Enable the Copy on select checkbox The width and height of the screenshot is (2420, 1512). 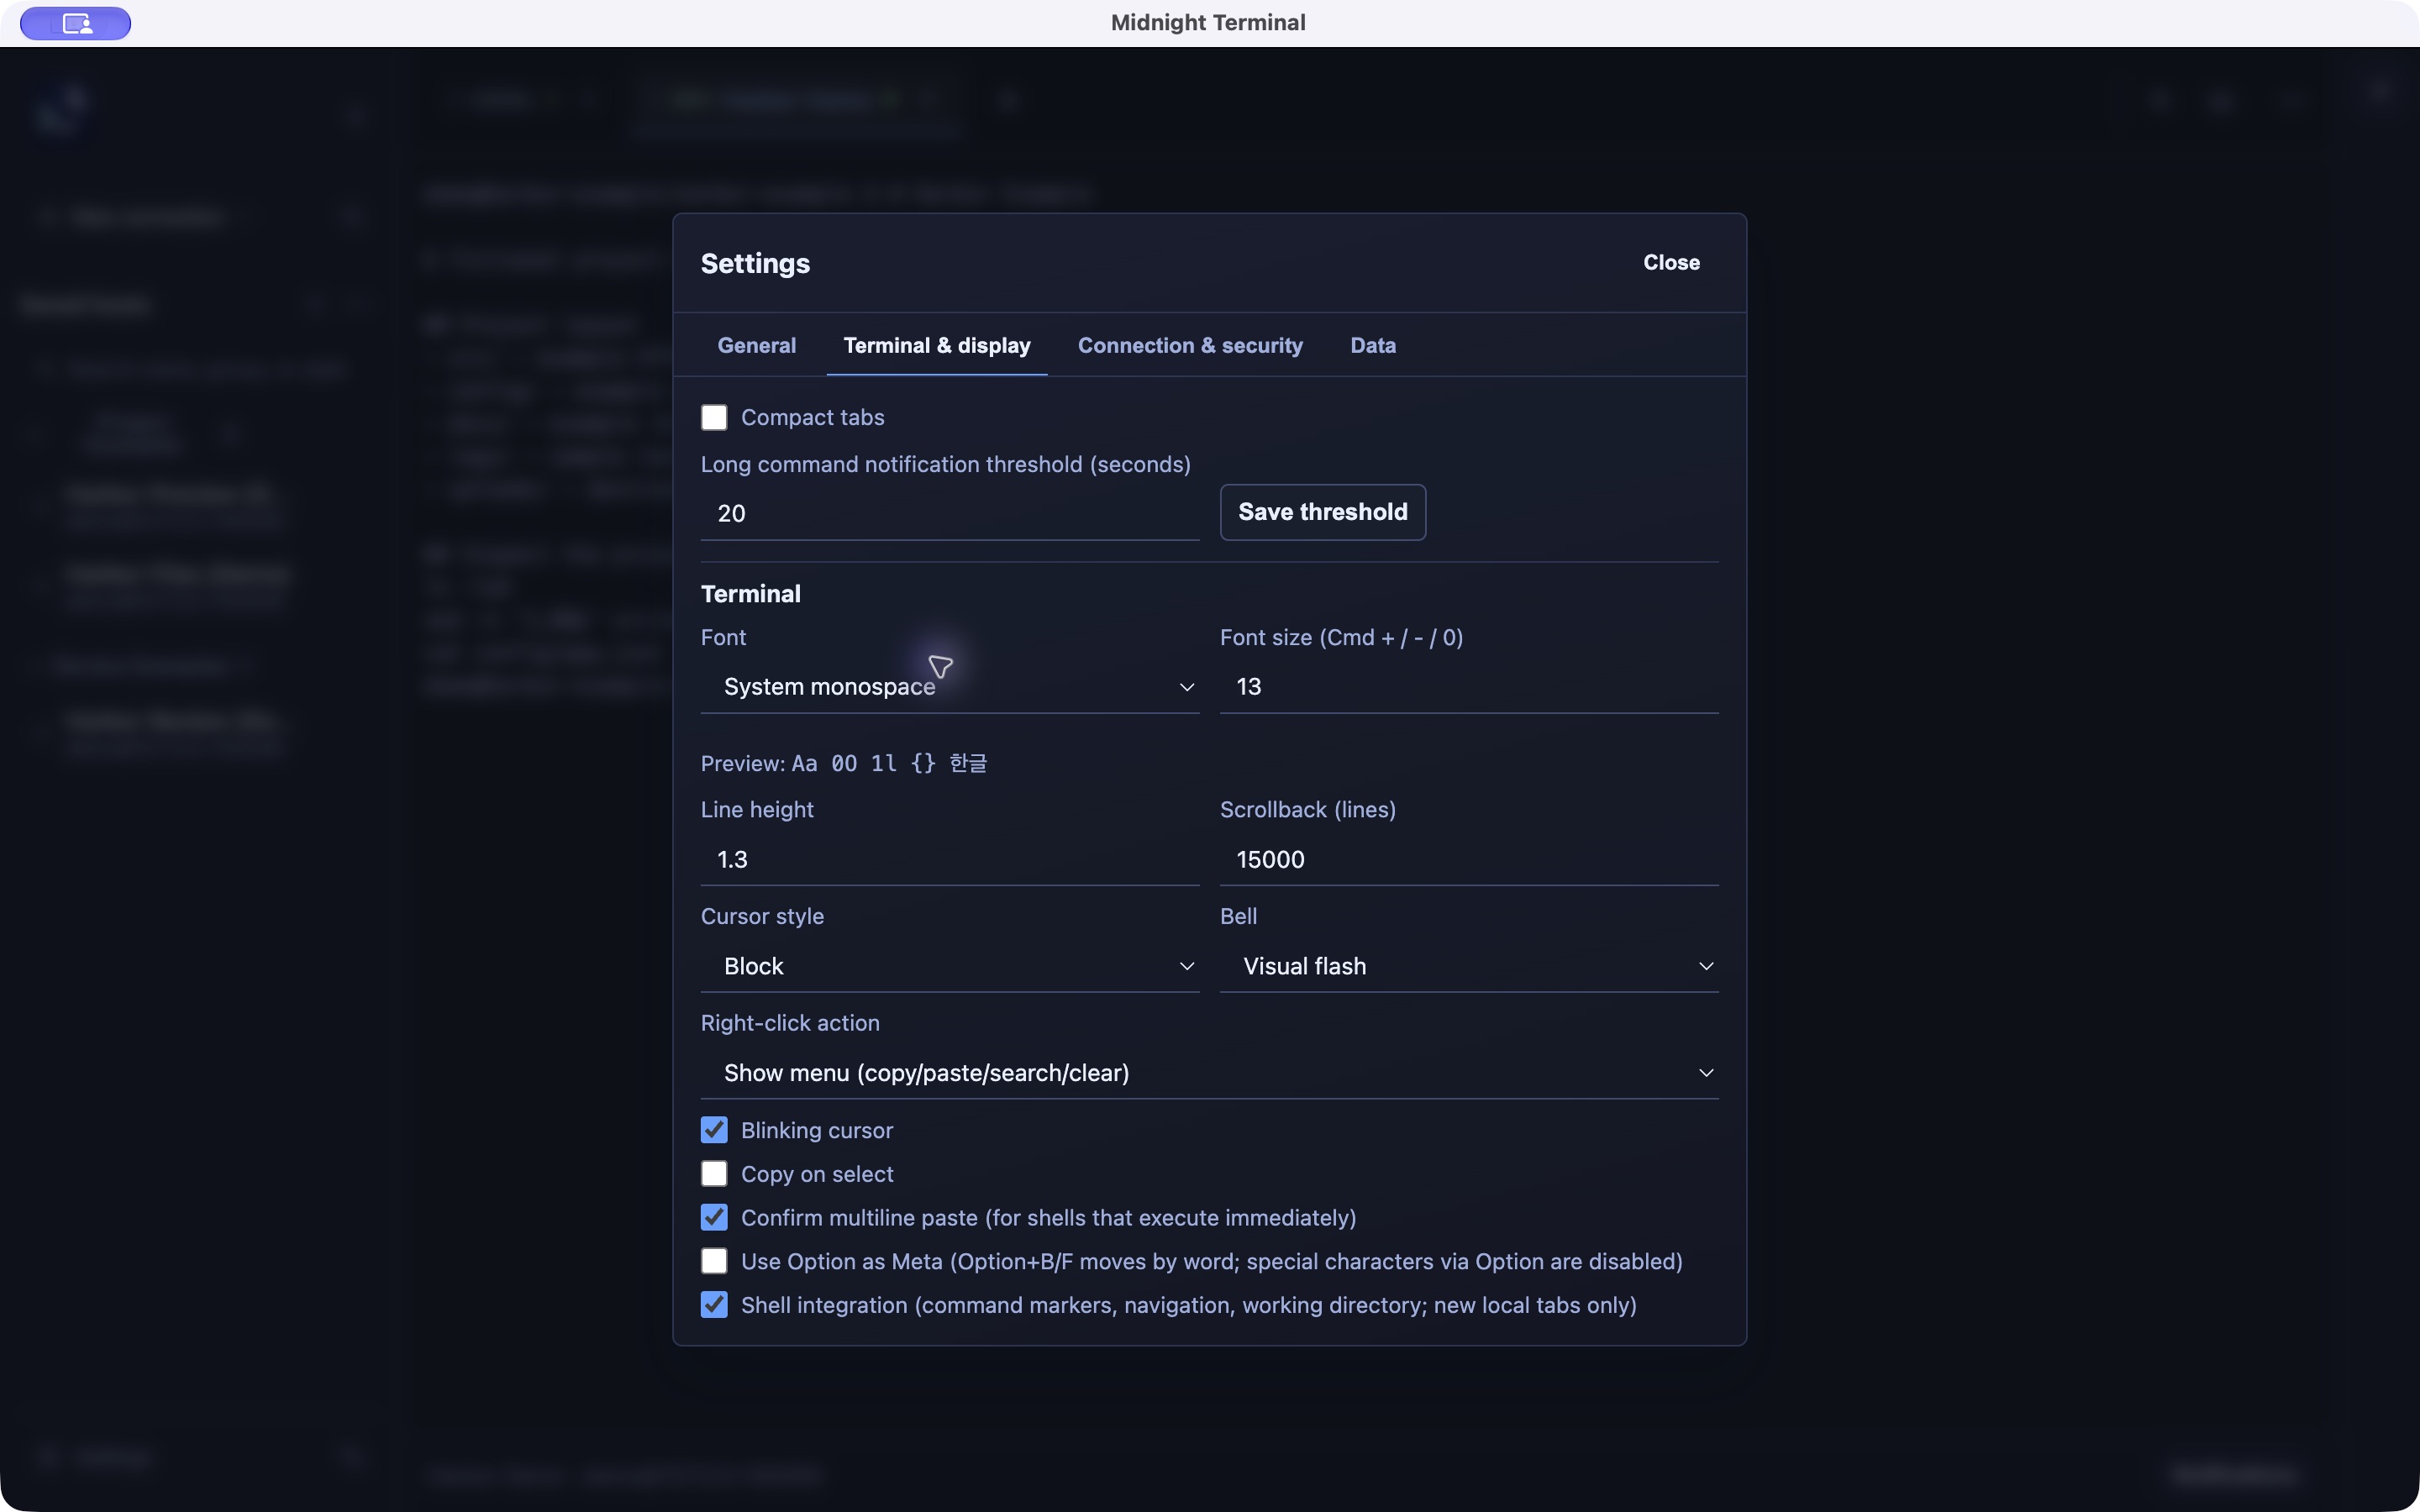click(x=714, y=1174)
